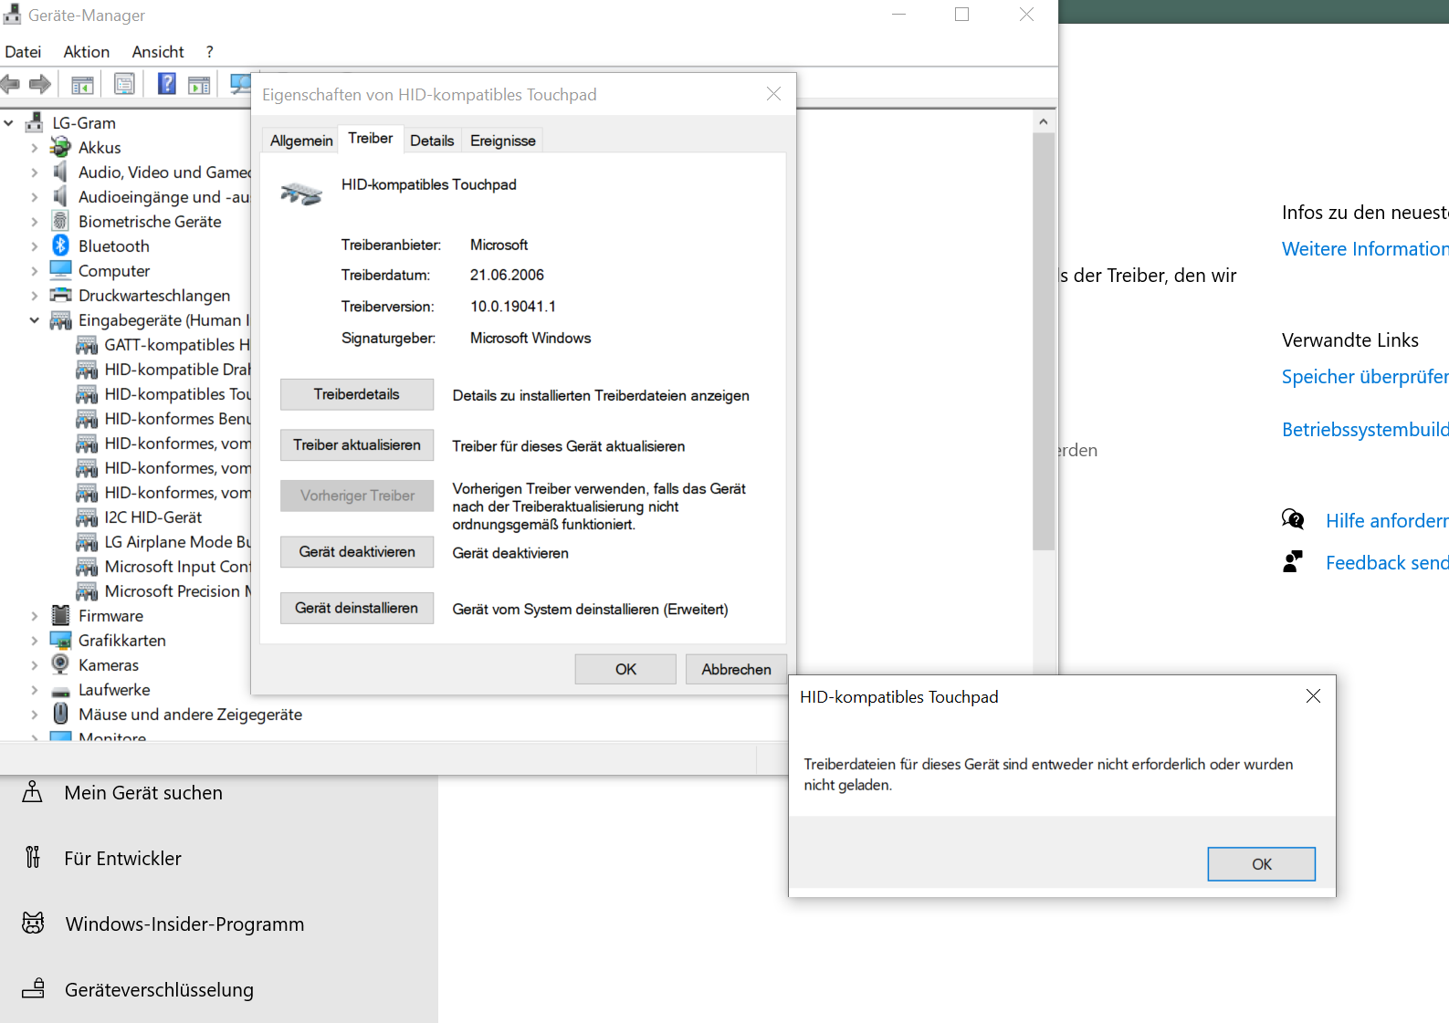
Task: Click the Windows-Insider-Programm cat icon
Action: [33, 924]
